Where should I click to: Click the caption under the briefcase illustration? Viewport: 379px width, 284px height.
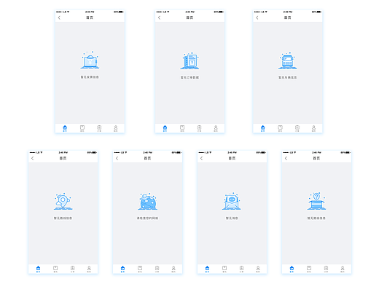coord(90,77)
